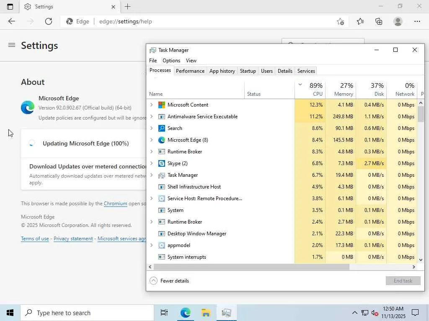The image size is (429, 321).
Task: Open the Collections icon in Edge toolbar
Action: click(379, 21)
